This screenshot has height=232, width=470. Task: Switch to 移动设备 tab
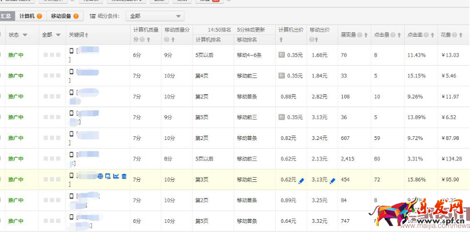(x=65, y=16)
